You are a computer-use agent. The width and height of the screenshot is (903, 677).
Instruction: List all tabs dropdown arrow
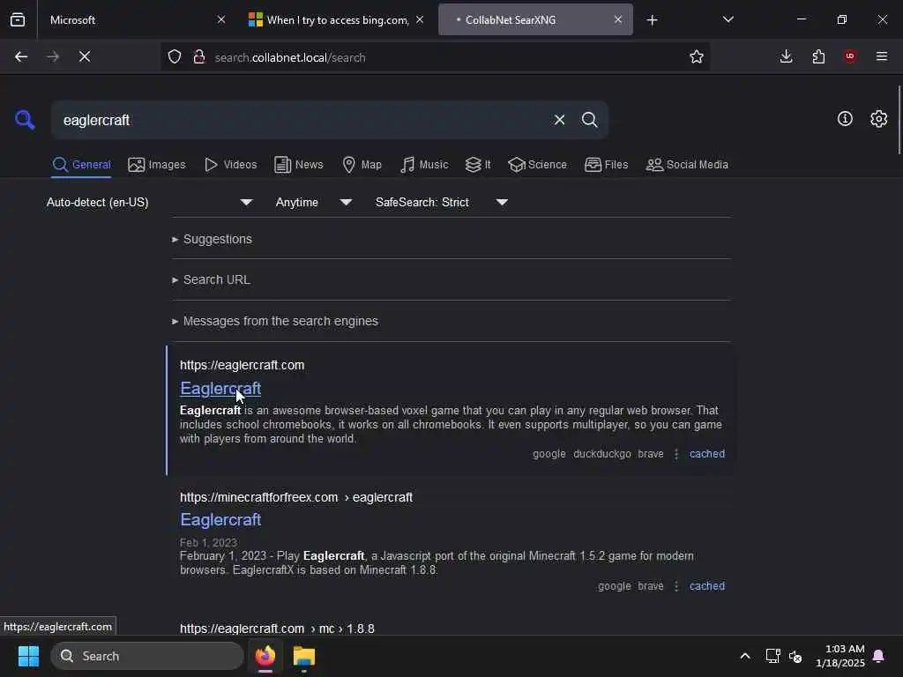(728, 19)
